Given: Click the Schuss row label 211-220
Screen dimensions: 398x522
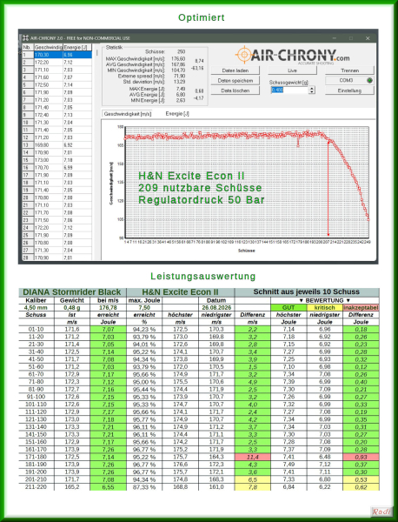Looking at the screenshot, I should (x=36, y=486).
